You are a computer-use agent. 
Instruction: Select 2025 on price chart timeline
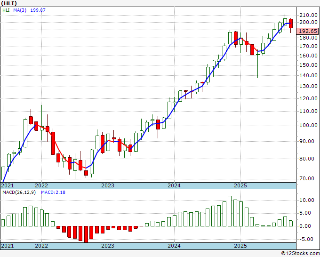point(240,185)
